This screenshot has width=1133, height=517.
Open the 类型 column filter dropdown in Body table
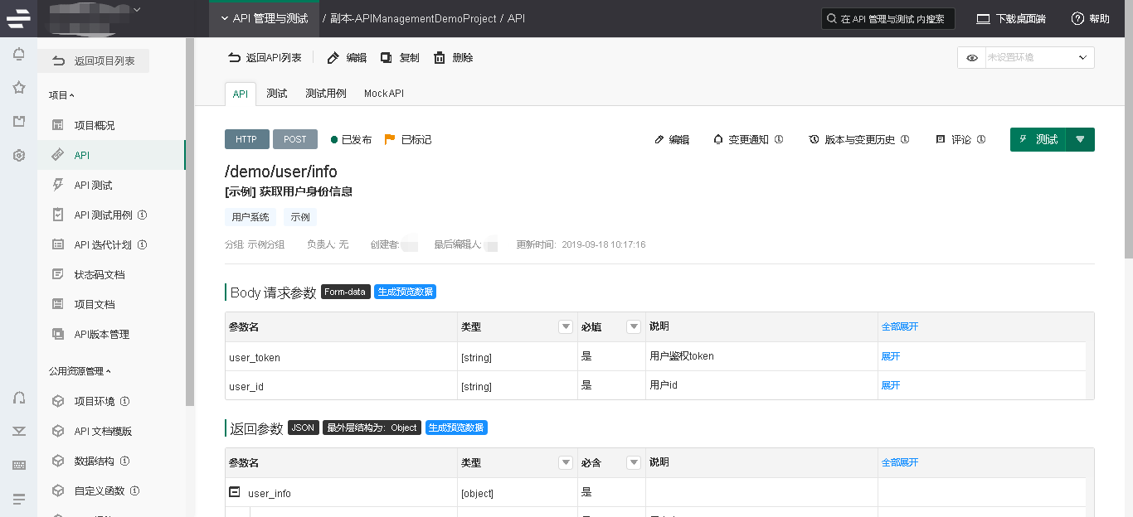pyautogui.click(x=566, y=327)
